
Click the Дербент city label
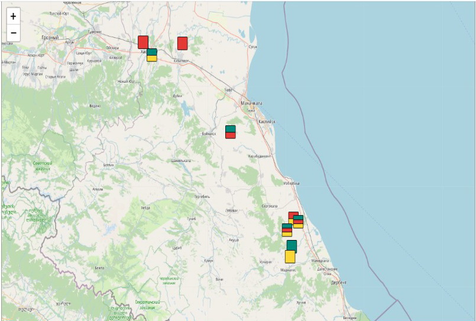coord(339,283)
